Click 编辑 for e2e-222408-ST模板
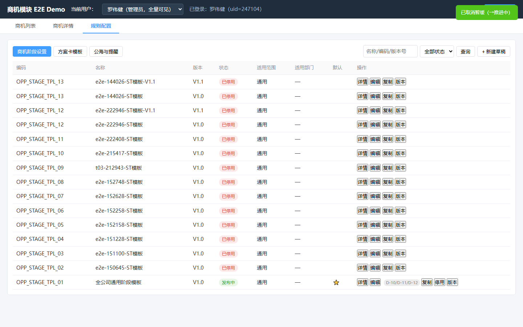 (375, 139)
